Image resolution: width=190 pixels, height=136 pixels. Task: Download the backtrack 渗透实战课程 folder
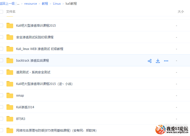click(158, 61)
